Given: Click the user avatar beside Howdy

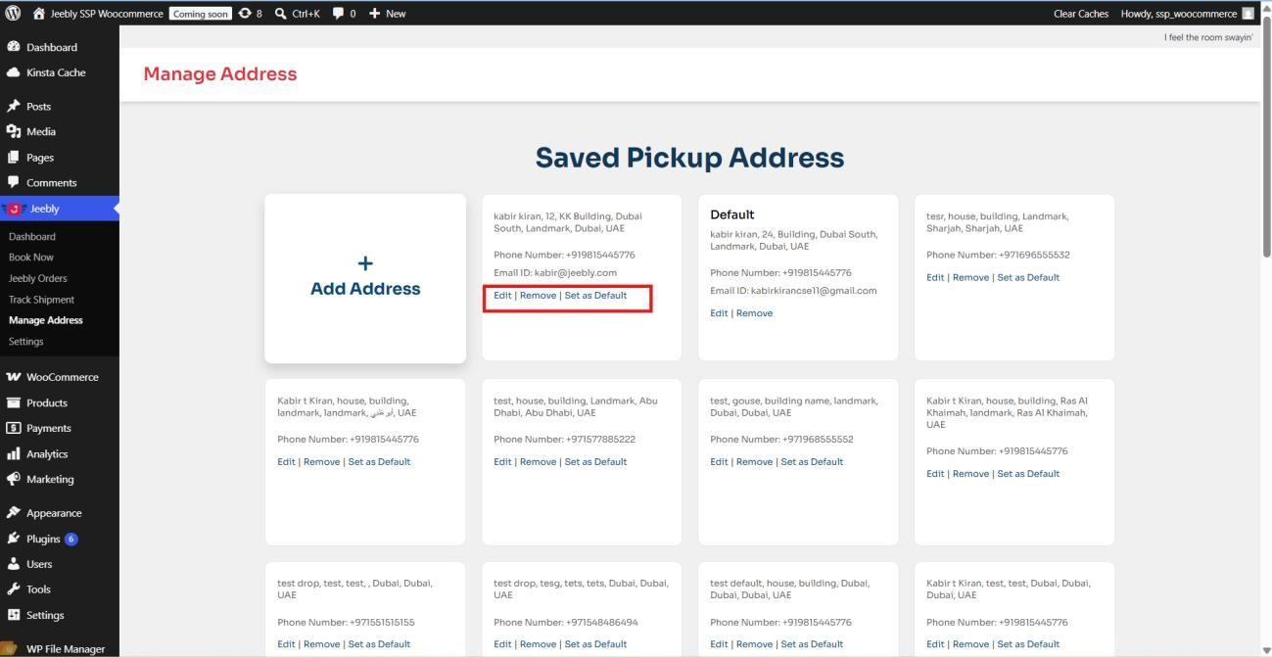Looking at the screenshot, I should pos(1248,14).
